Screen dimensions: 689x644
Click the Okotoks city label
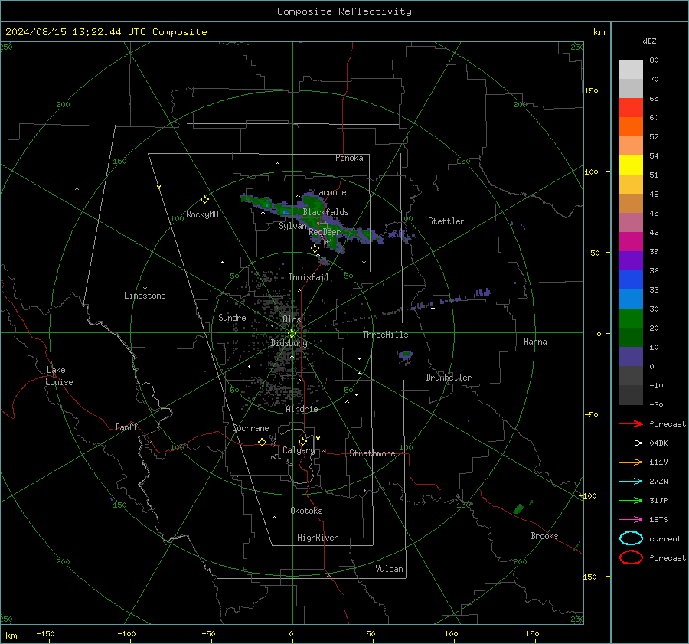[x=306, y=511]
